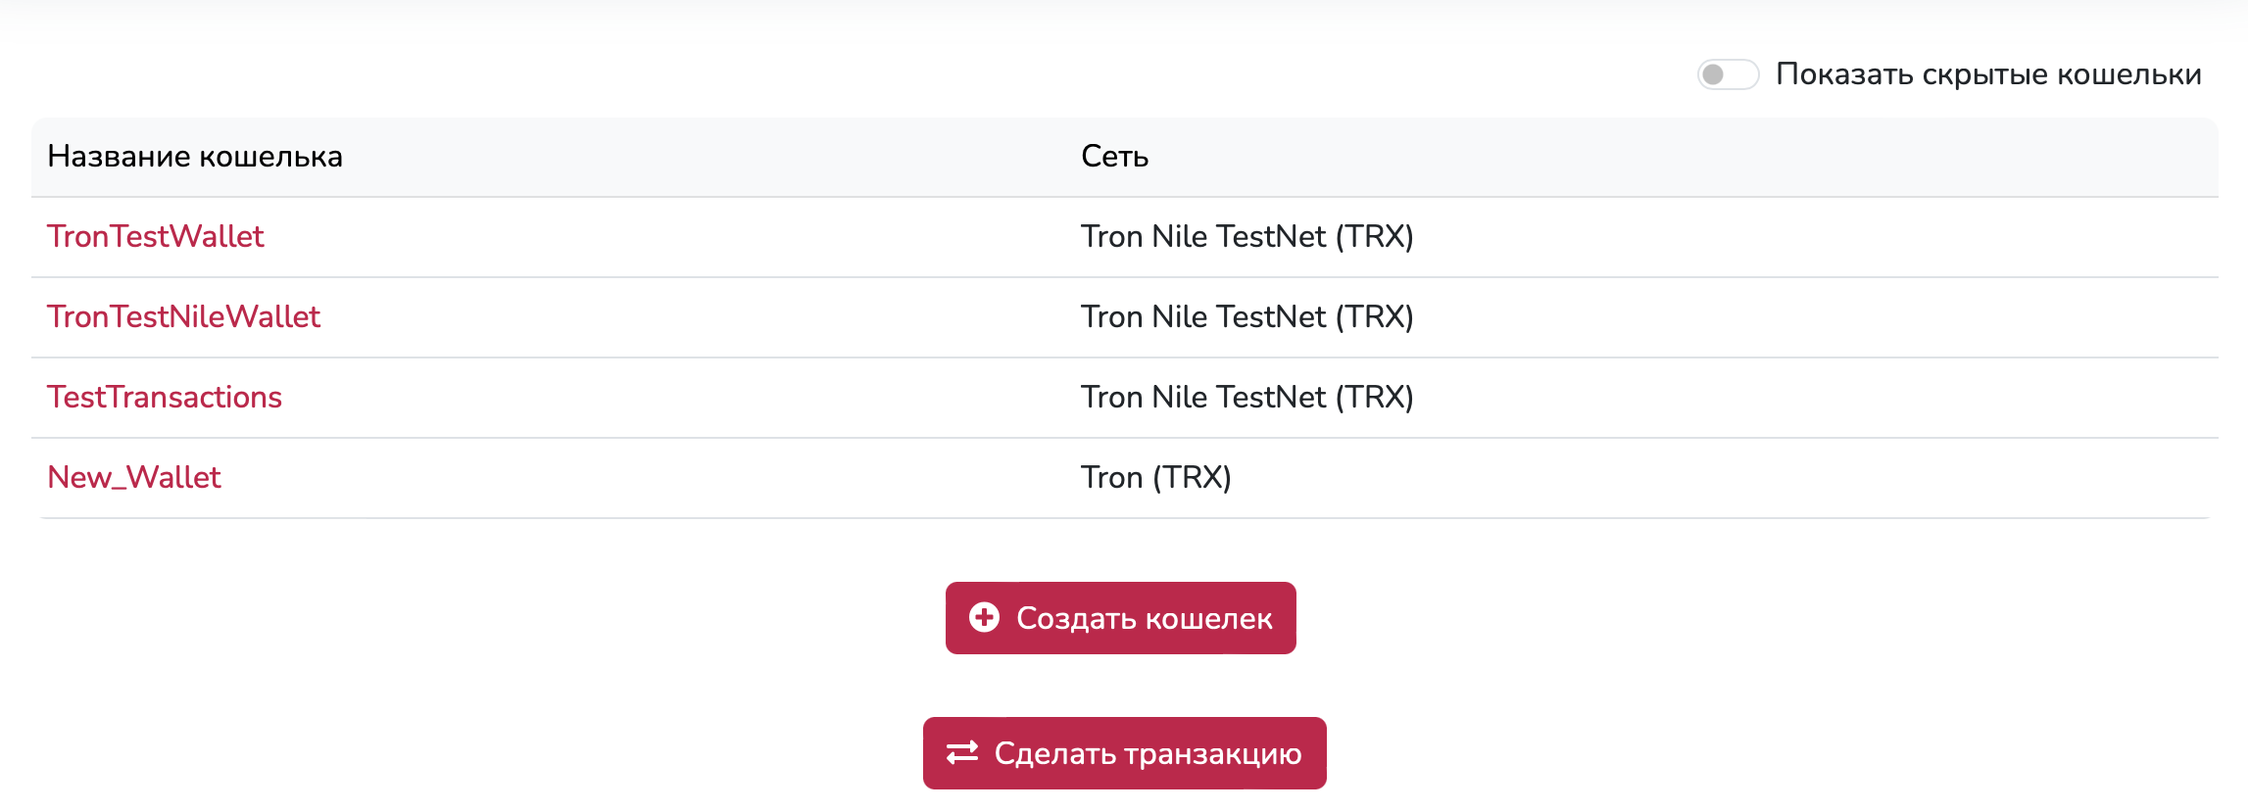Click the wallet on the Tron mainnet

pyautogui.click(x=134, y=477)
